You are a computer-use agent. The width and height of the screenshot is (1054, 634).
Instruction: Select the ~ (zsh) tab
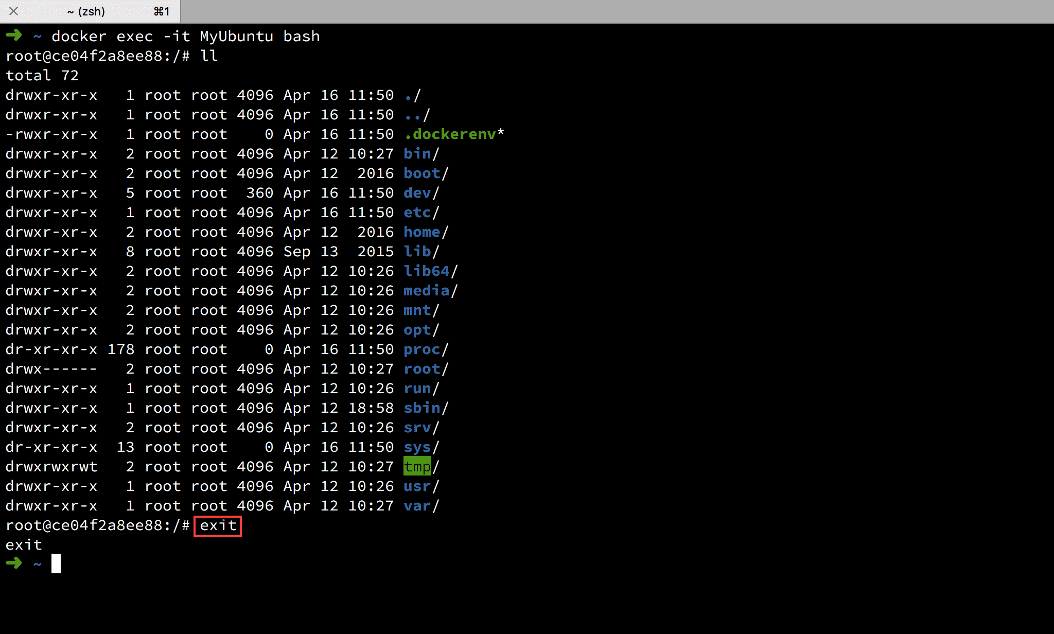pyautogui.click(x=90, y=11)
